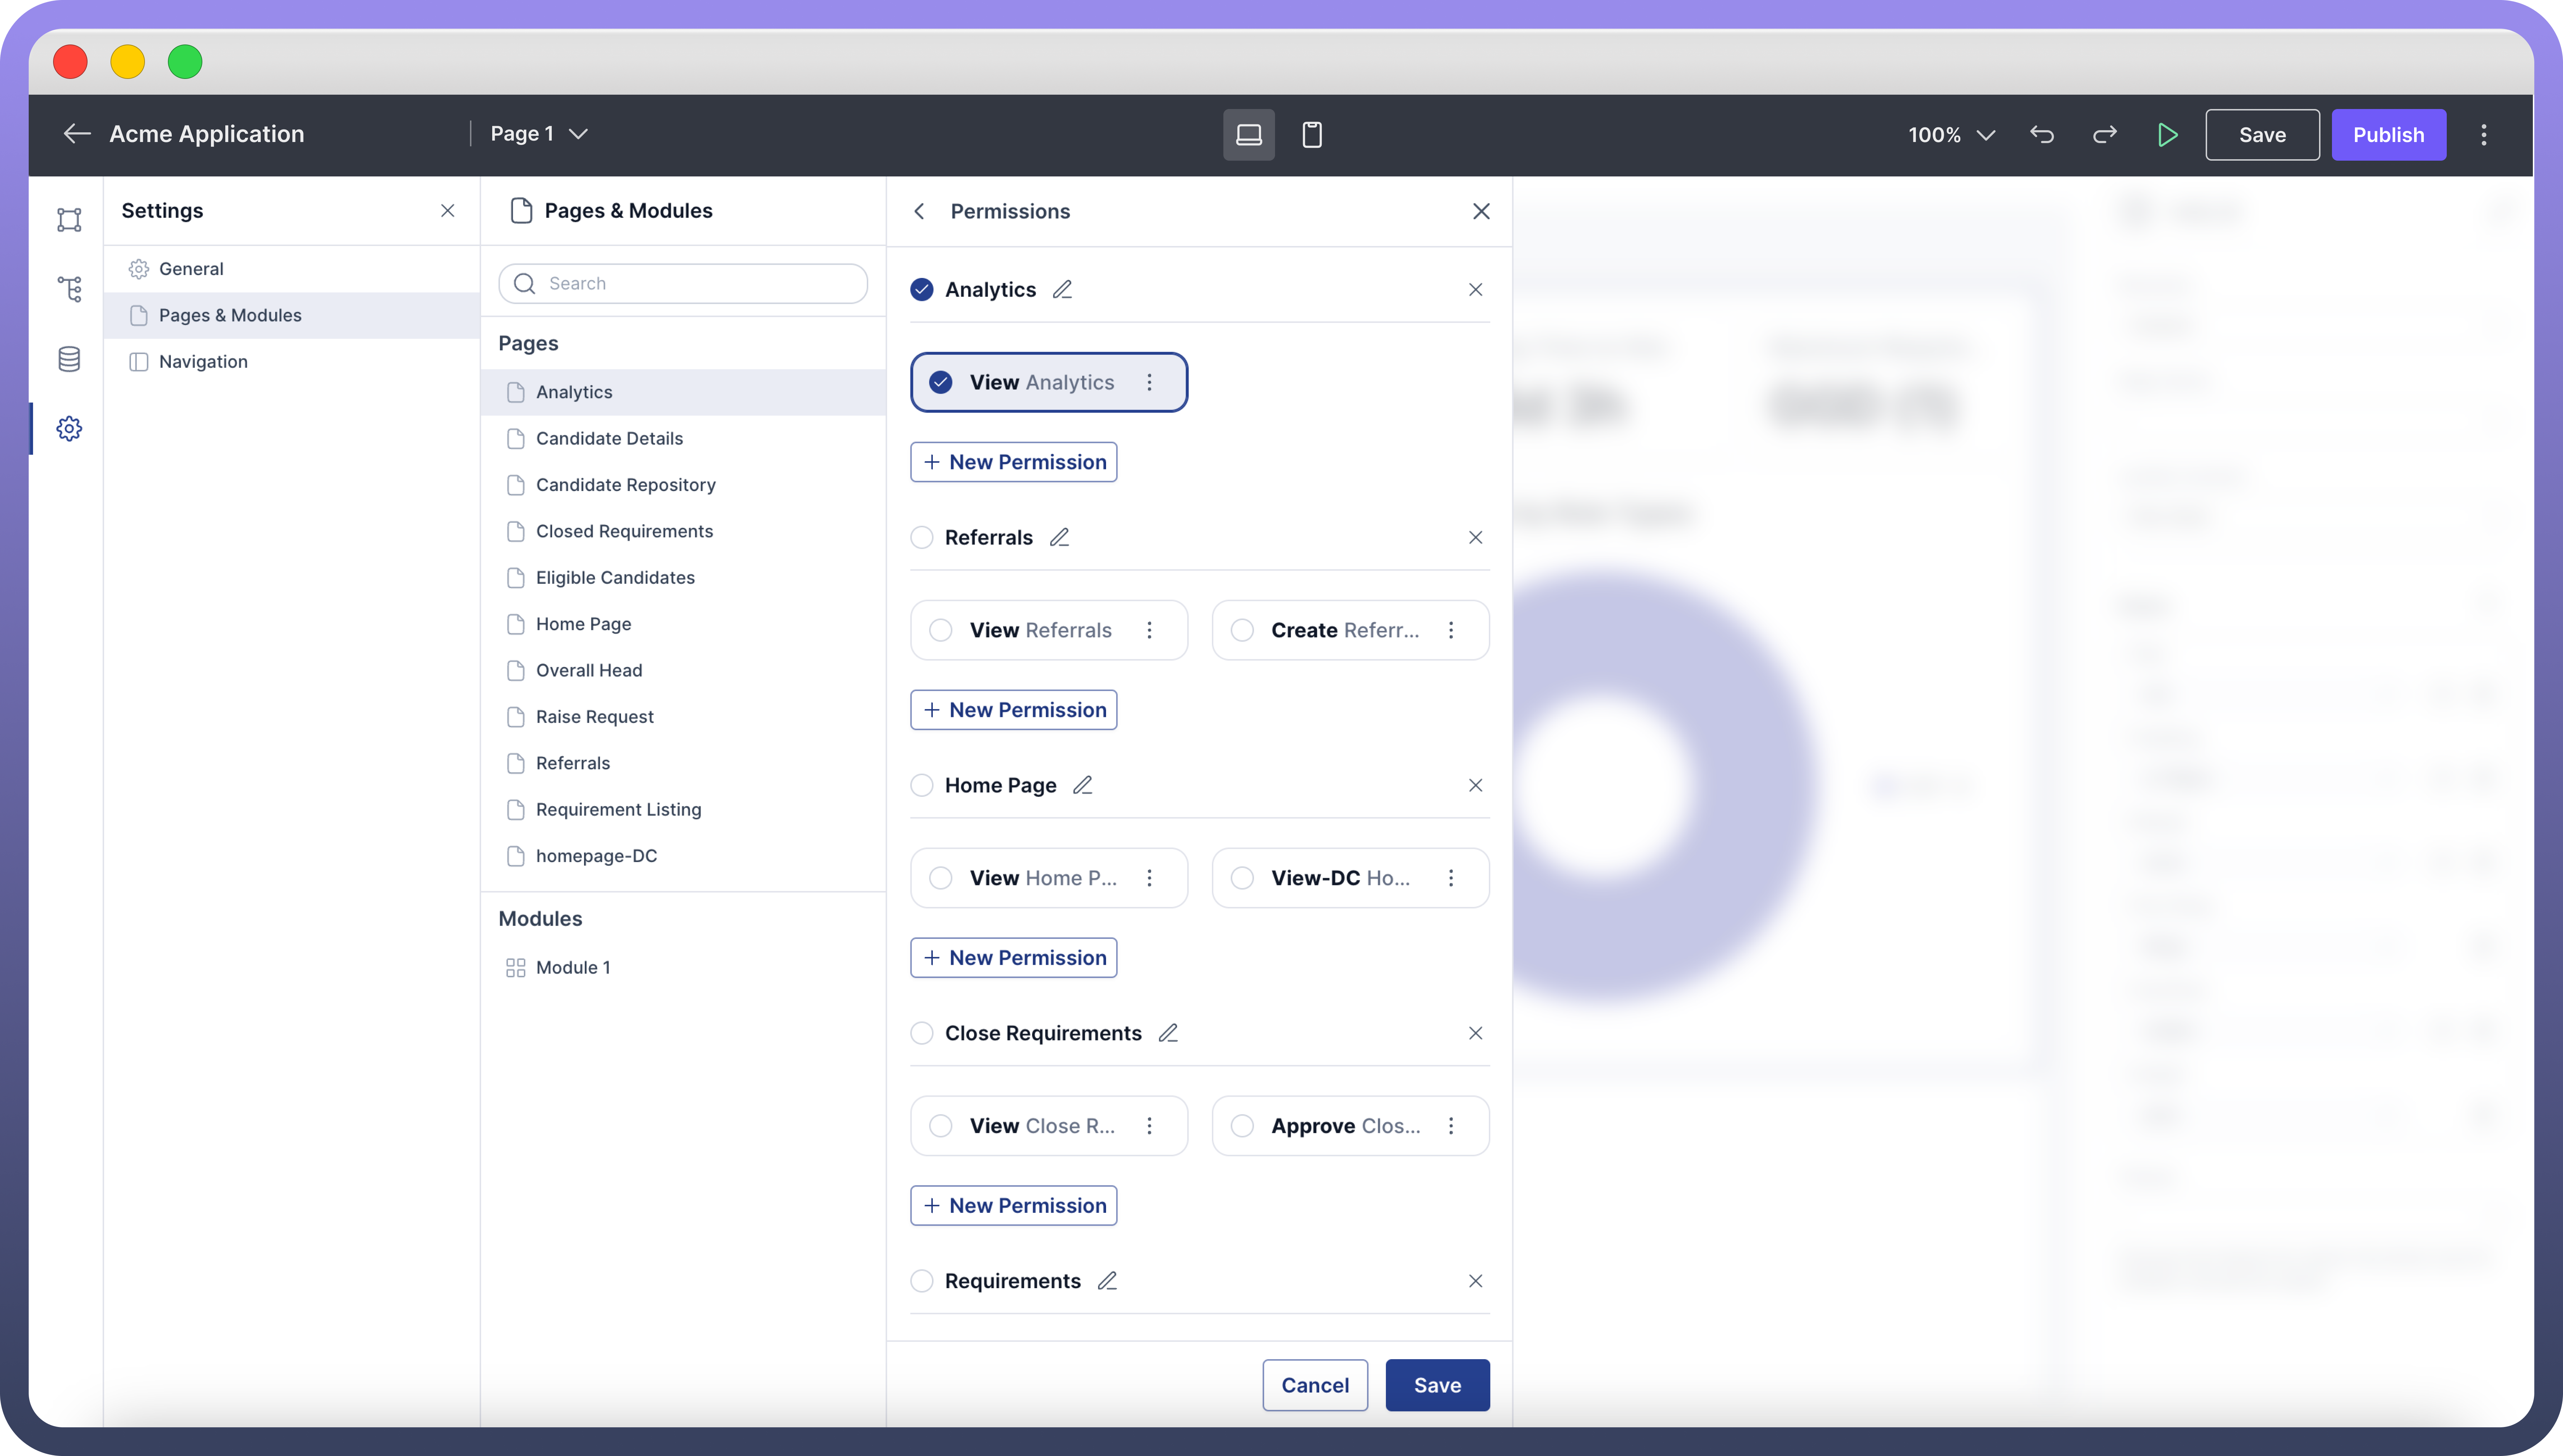Select the desktop device preview icon
This screenshot has height=1456, width=2563.
click(x=1248, y=134)
